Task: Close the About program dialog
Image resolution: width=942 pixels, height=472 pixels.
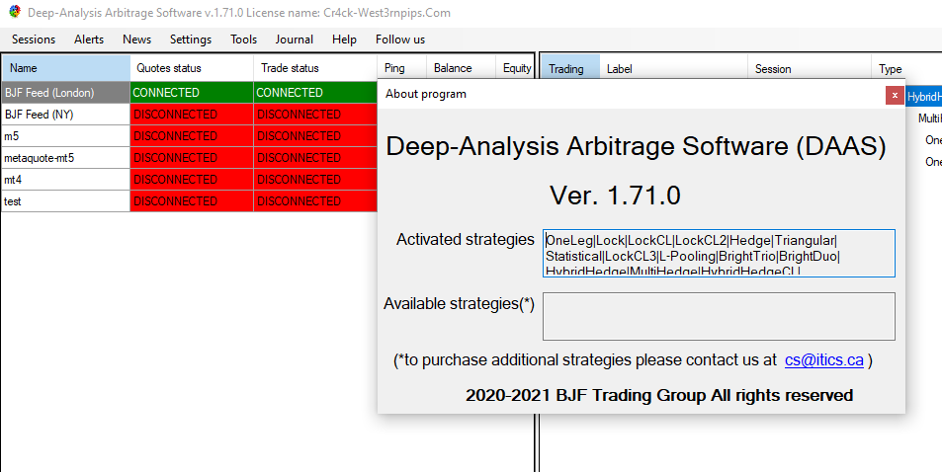Action: [x=895, y=95]
